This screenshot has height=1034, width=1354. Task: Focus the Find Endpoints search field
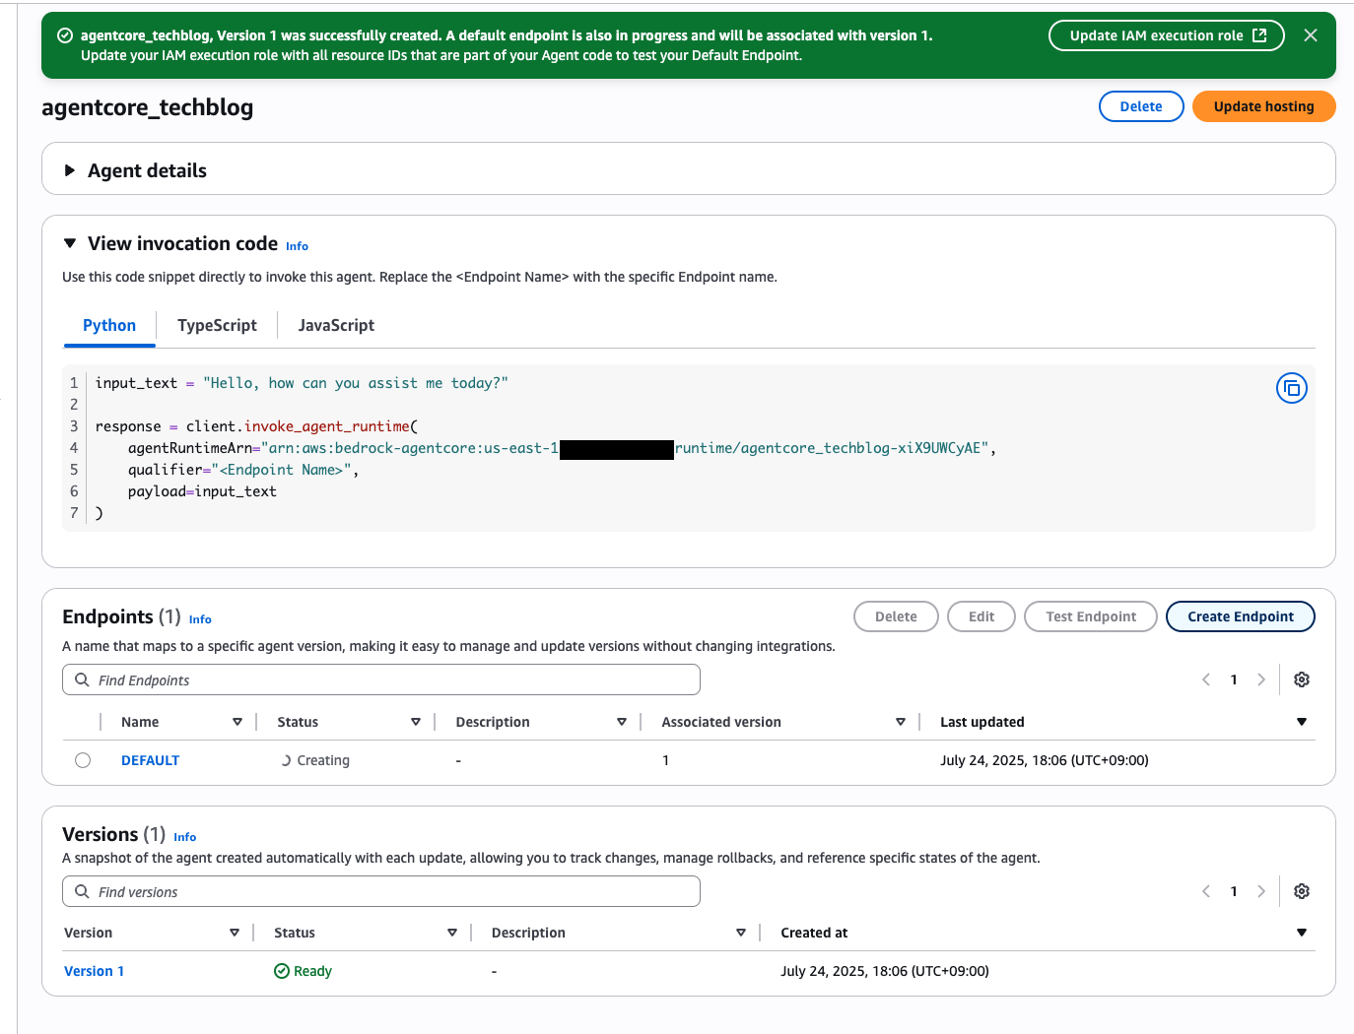(x=381, y=679)
